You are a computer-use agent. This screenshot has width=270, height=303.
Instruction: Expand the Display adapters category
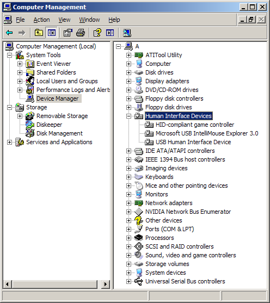tap(128, 81)
